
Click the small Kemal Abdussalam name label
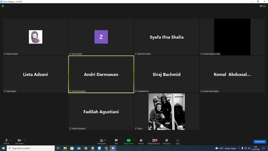(x=211, y=91)
